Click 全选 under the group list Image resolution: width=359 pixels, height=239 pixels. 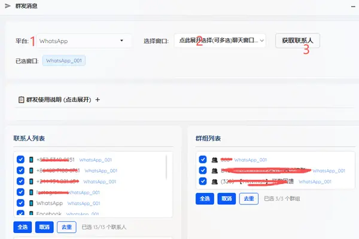point(205,198)
